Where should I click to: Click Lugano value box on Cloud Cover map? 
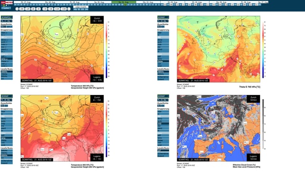point(253,157)
